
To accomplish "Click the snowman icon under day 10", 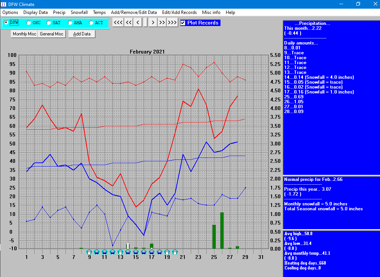I will tap(97, 252).
